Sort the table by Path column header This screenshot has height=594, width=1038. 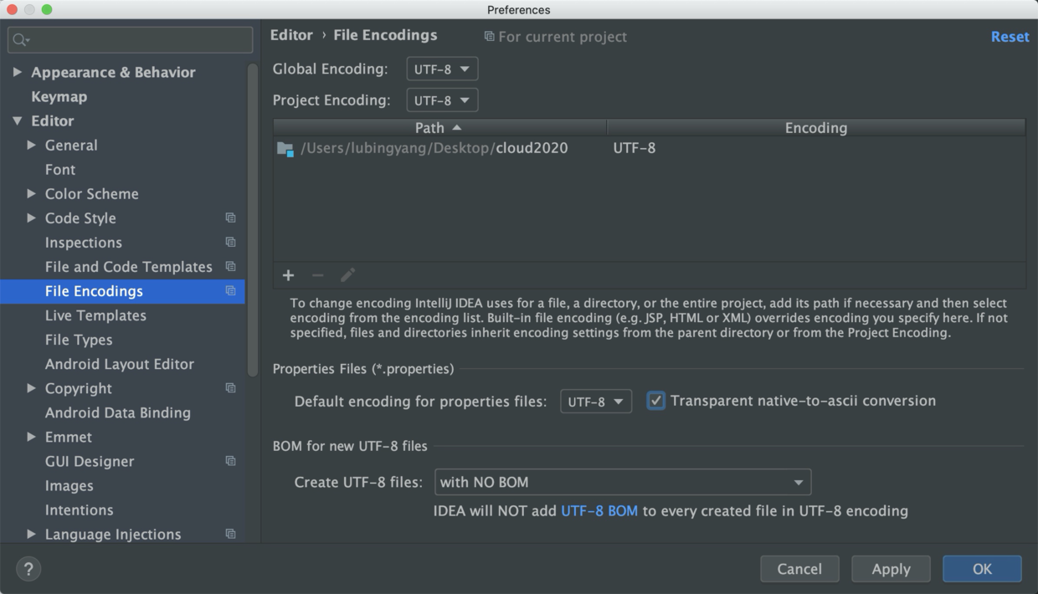click(x=439, y=128)
